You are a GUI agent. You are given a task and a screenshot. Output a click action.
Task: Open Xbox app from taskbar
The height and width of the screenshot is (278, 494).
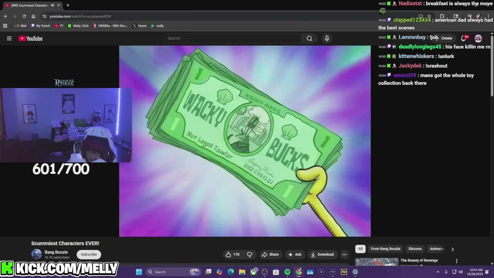(253, 272)
